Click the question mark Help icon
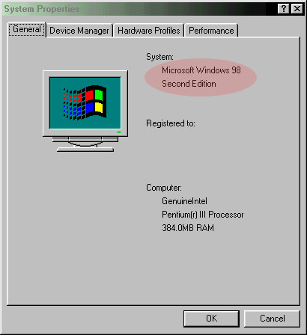 click(x=284, y=9)
